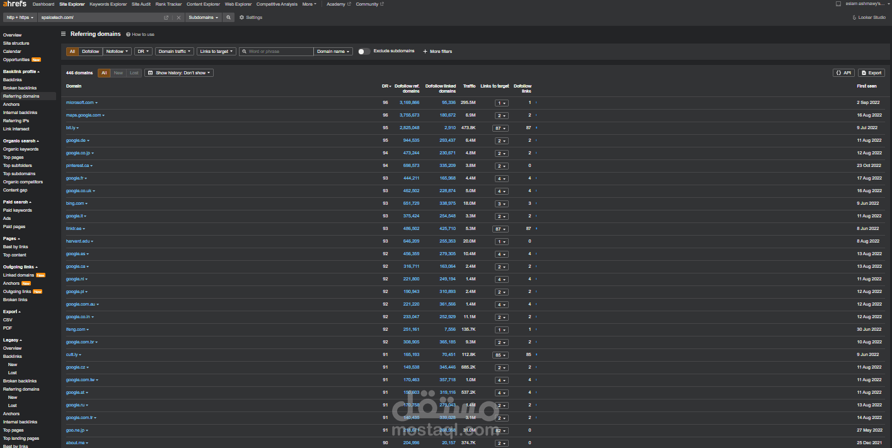Sort by Traffic column header
This screenshot has height=448, width=892.
[x=470, y=86]
